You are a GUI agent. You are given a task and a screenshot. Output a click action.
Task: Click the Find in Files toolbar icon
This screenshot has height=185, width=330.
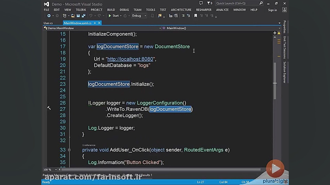tap(160, 16)
